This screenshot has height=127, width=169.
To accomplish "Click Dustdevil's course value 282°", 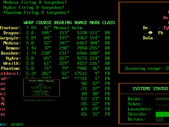I will pos(46,74).
